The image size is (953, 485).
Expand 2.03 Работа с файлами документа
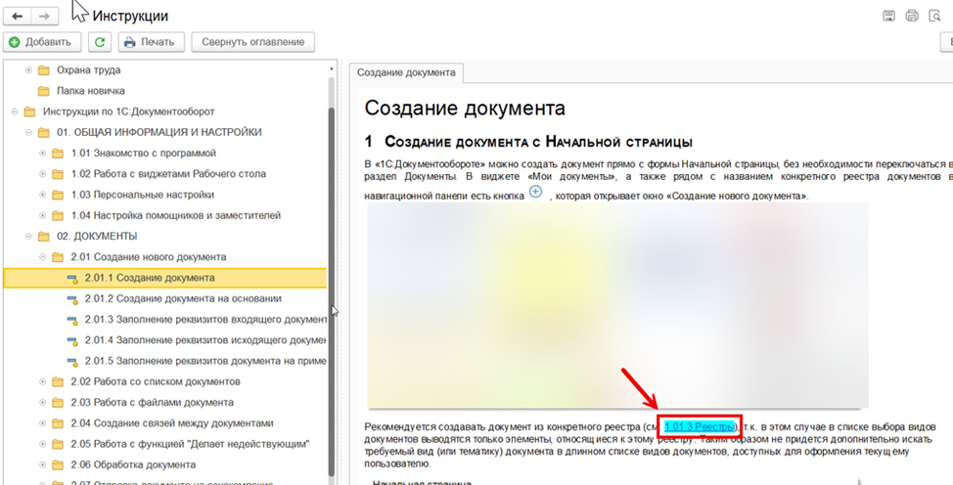point(42,402)
